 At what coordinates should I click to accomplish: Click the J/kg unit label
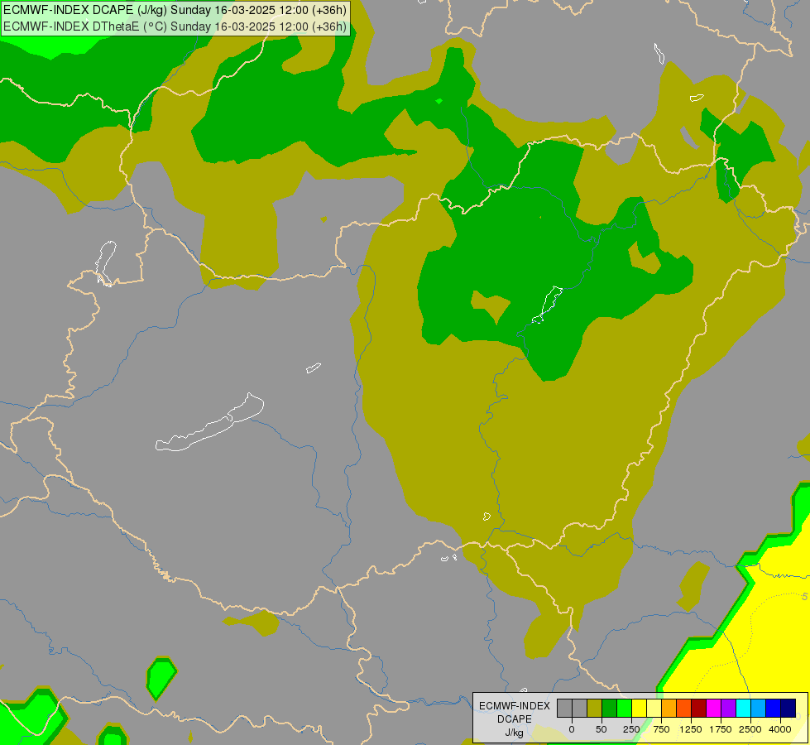[515, 733]
